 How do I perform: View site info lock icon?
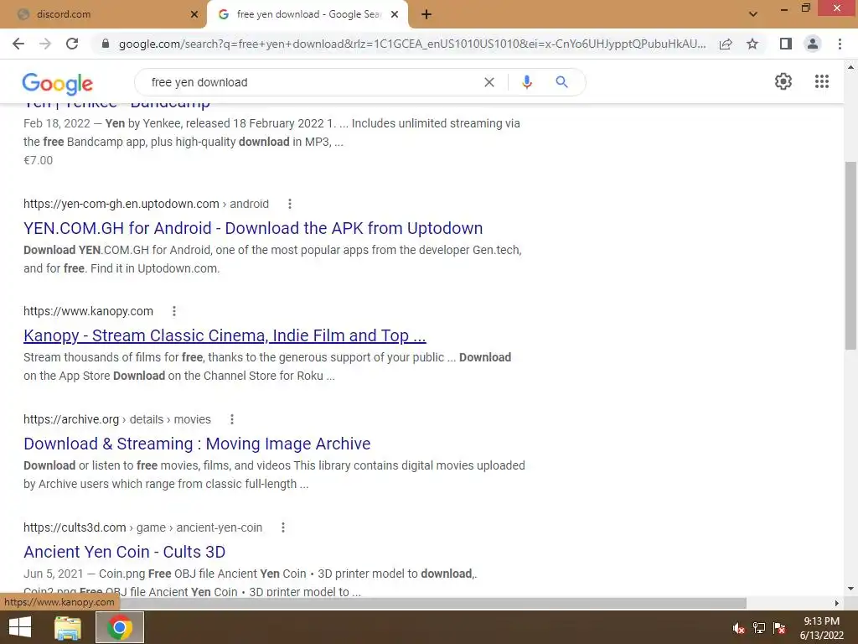[x=106, y=44]
